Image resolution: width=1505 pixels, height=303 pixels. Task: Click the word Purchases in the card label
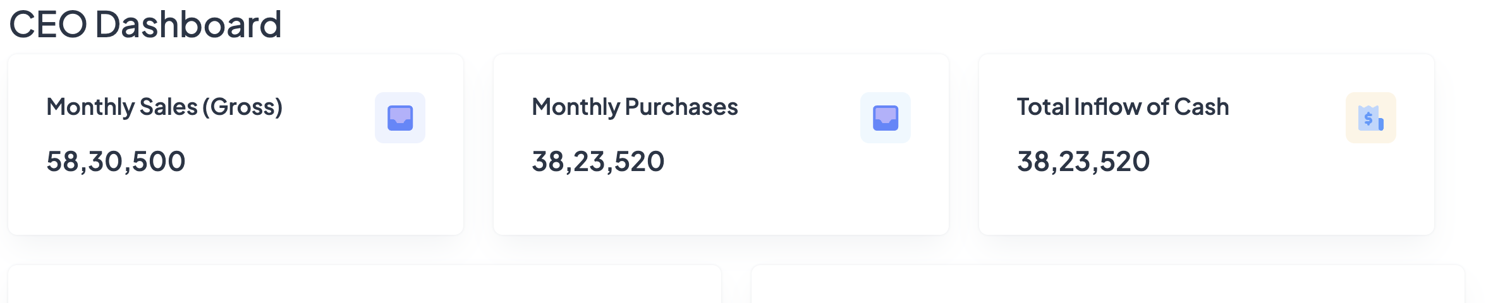pyautogui.click(x=681, y=107)
